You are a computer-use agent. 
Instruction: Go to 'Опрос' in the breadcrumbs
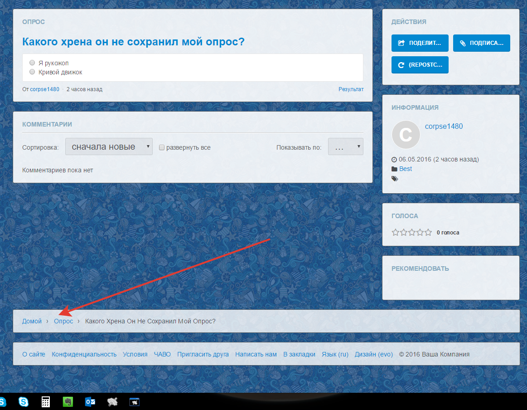click(63, 321)
